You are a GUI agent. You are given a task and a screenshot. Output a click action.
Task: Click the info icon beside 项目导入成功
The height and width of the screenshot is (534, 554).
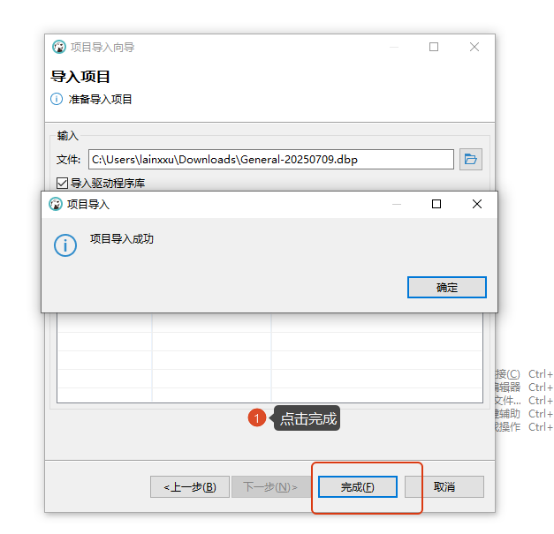point(65,245)
